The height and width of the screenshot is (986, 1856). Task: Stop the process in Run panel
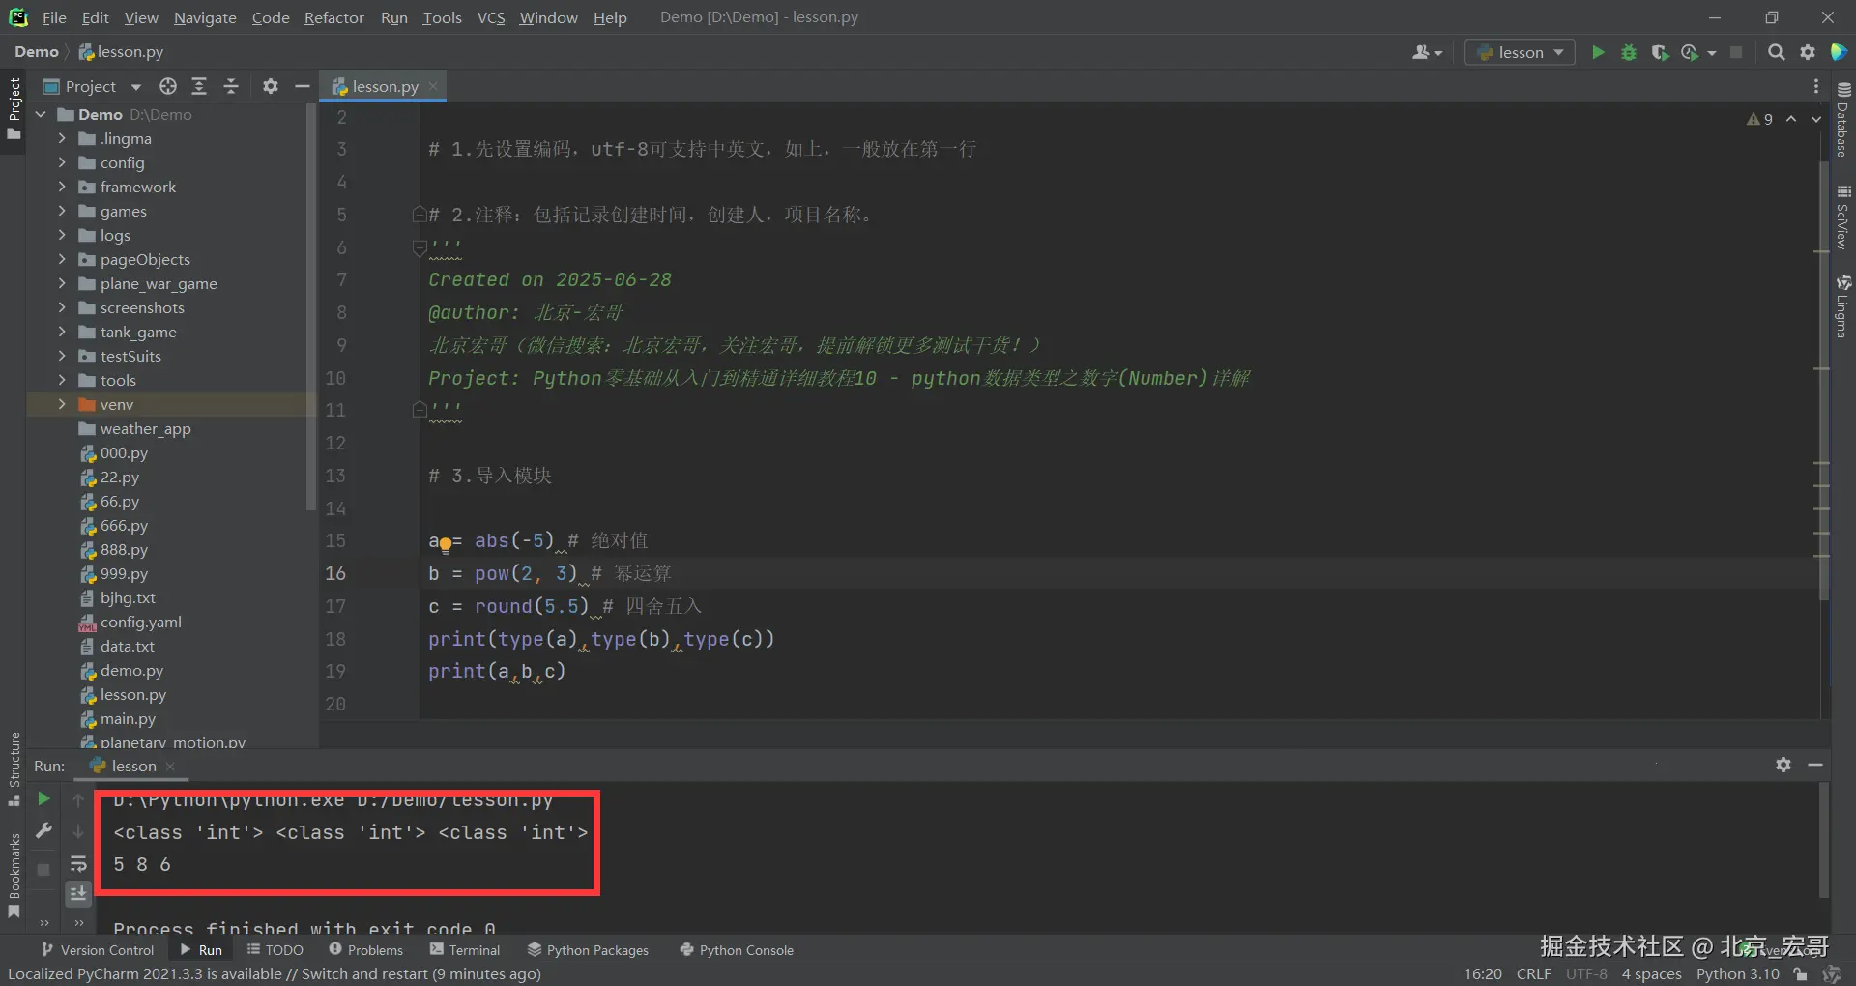tap(43, 869)
